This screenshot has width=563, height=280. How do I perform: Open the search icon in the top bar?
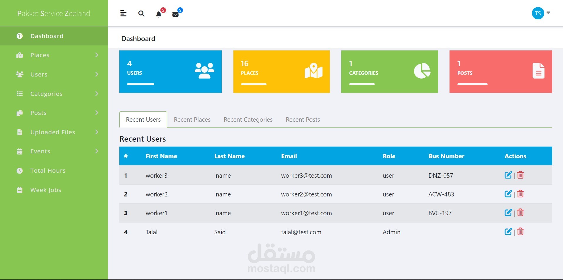141,13
